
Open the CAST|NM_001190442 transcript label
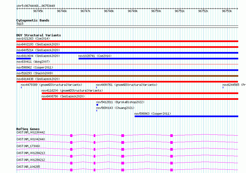pos(31,132)
